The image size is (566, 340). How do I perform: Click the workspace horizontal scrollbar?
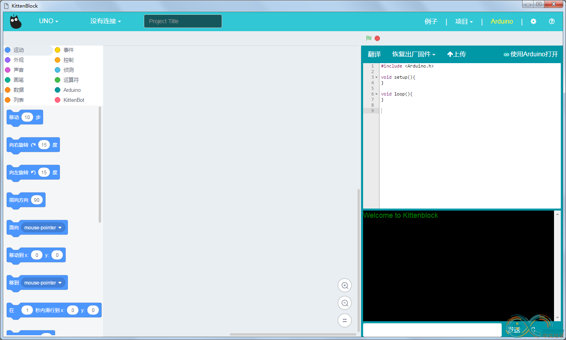[x=293, y=334]
